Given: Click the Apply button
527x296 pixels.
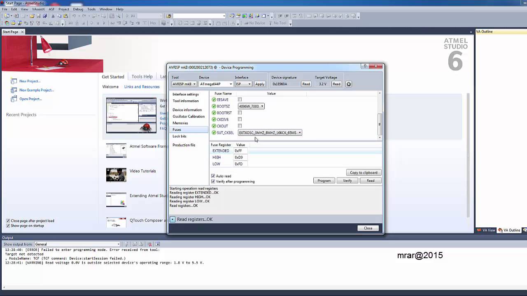Looking at the screenshot, I should [x=260, y=84].
